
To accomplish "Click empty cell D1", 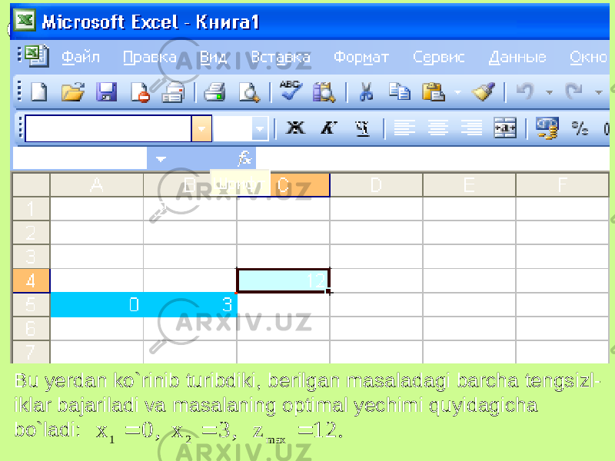I will coord(376,208).
